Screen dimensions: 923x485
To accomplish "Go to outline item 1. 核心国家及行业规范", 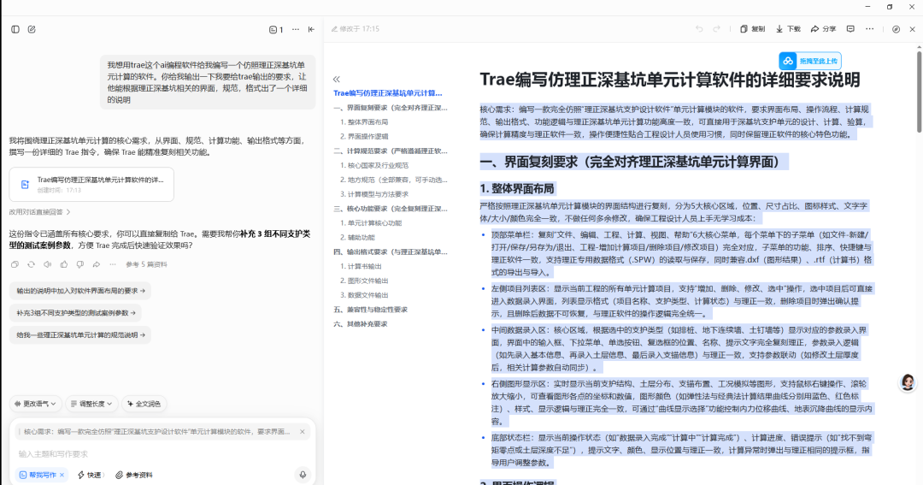I will click(x=373, y=166).
